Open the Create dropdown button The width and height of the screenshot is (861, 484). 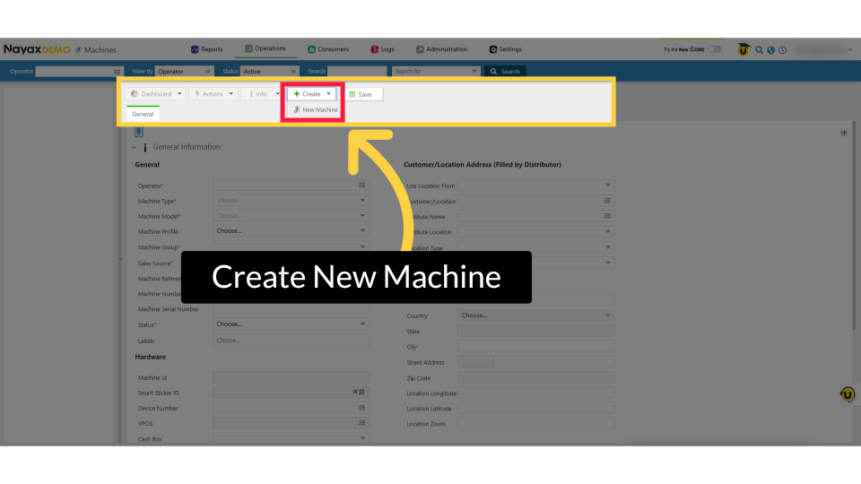[311, 93]
